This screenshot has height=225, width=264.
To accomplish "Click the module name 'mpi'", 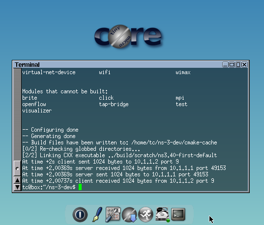I will click(x=180, y=98).
